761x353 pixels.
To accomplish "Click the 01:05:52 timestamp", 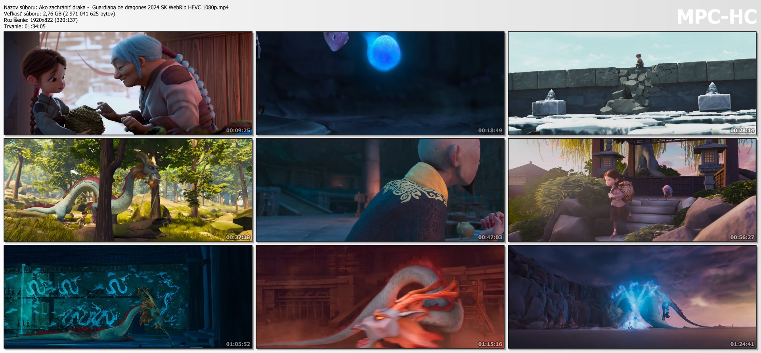I will [x=238, y=344].
